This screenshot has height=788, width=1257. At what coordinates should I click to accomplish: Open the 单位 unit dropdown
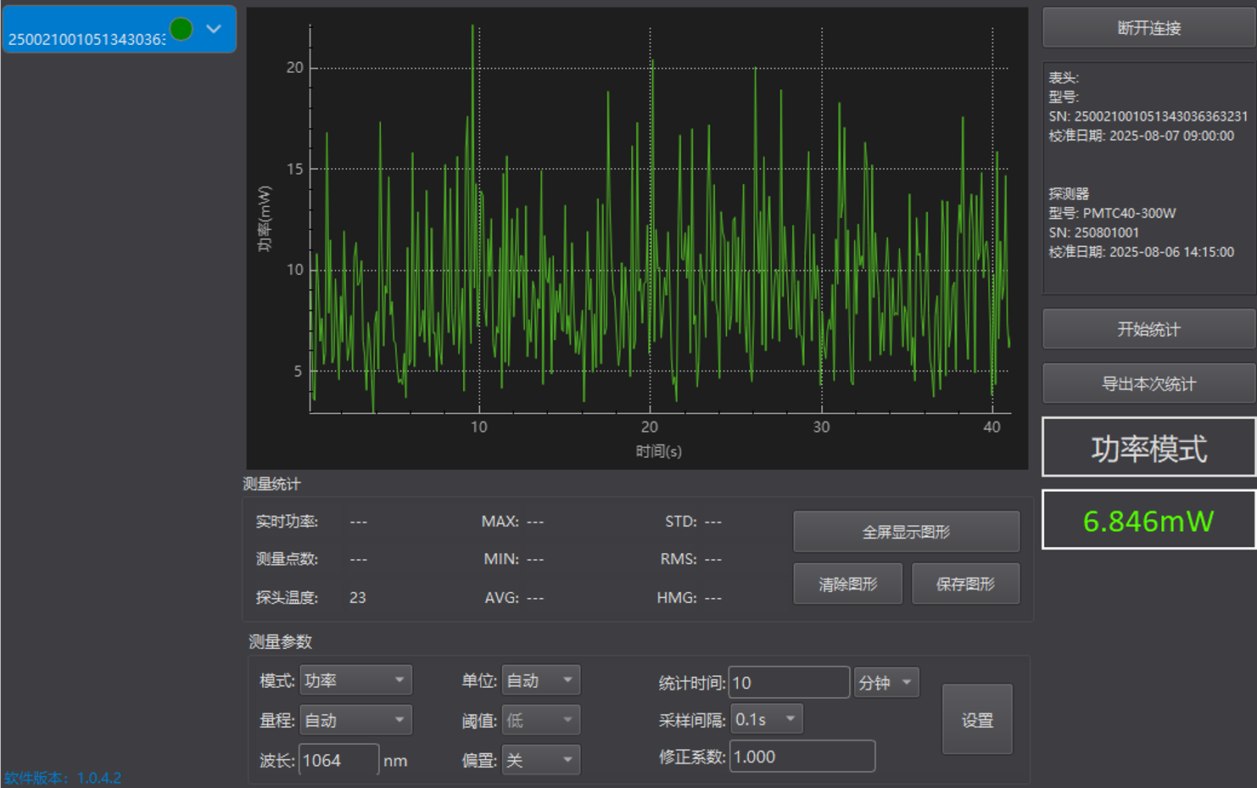click(x=540, y=680)
